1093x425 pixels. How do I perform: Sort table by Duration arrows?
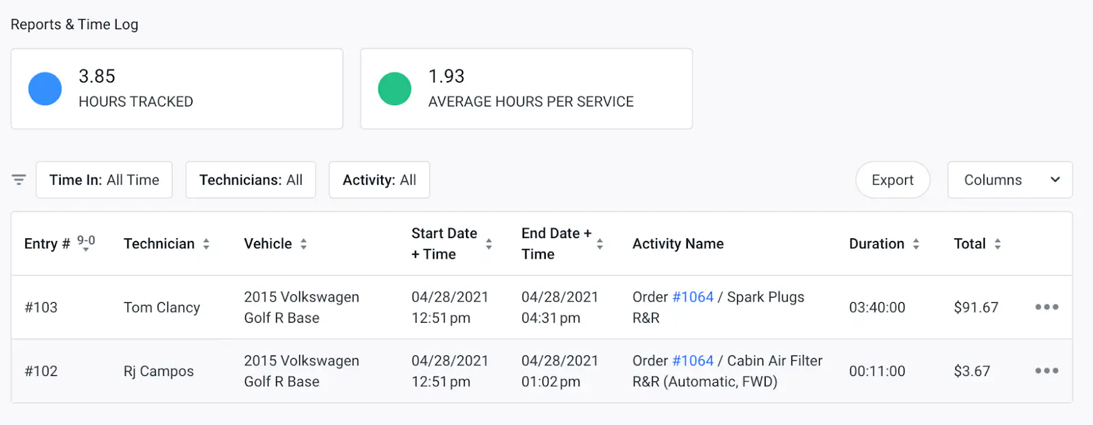(x=915, y=244)
